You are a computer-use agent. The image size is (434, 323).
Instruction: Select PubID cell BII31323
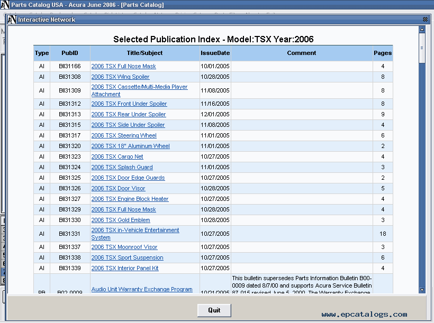tap(70, 156)
